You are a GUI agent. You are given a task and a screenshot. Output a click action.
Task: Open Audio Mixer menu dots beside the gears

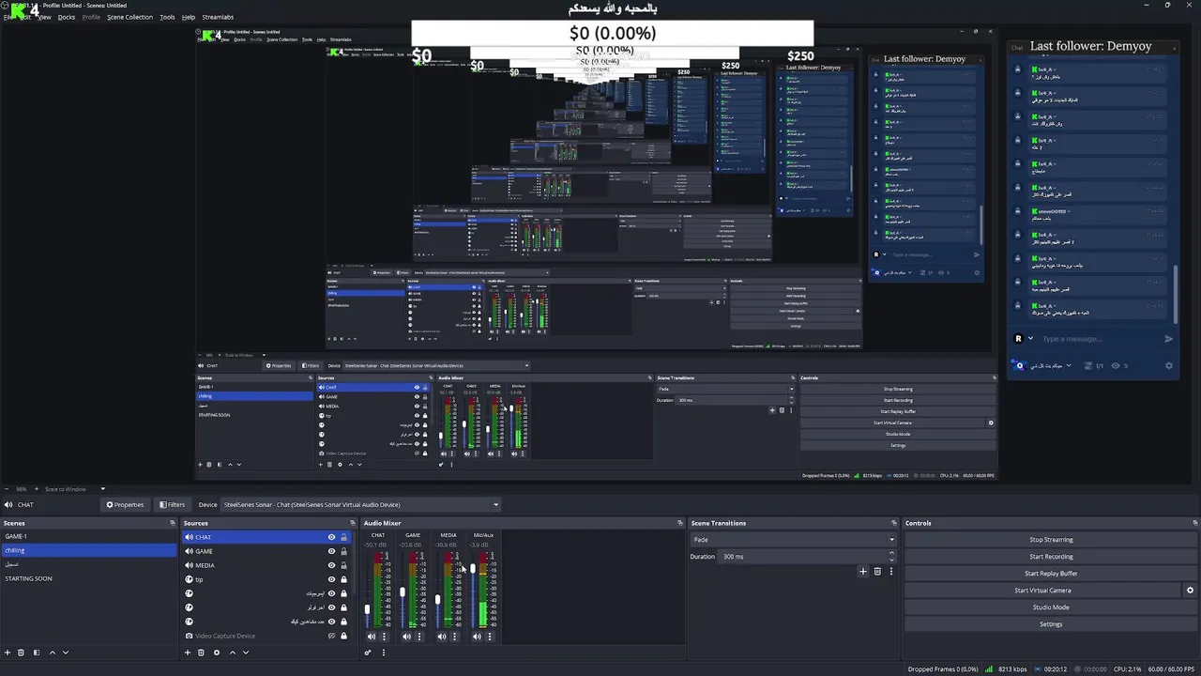coord(383,653)
